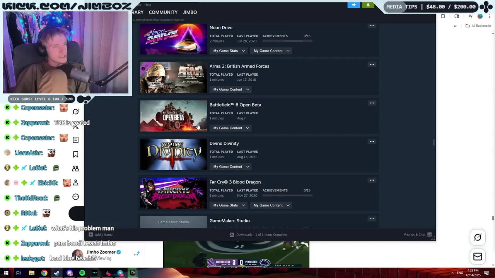Open options menu for Neon Drive

(372, 26)
